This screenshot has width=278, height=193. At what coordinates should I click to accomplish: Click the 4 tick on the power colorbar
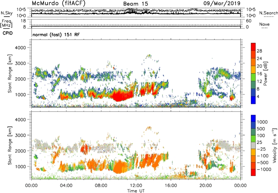pos(258,96)
